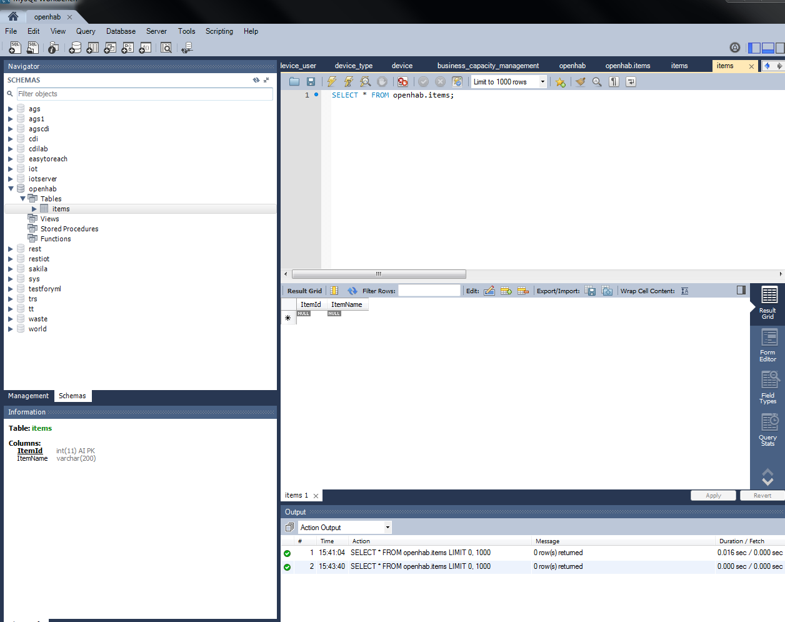Refresh the schemas list in Navigator
The width and height of the screenshot is (785, 622).
tap(256, 80)
